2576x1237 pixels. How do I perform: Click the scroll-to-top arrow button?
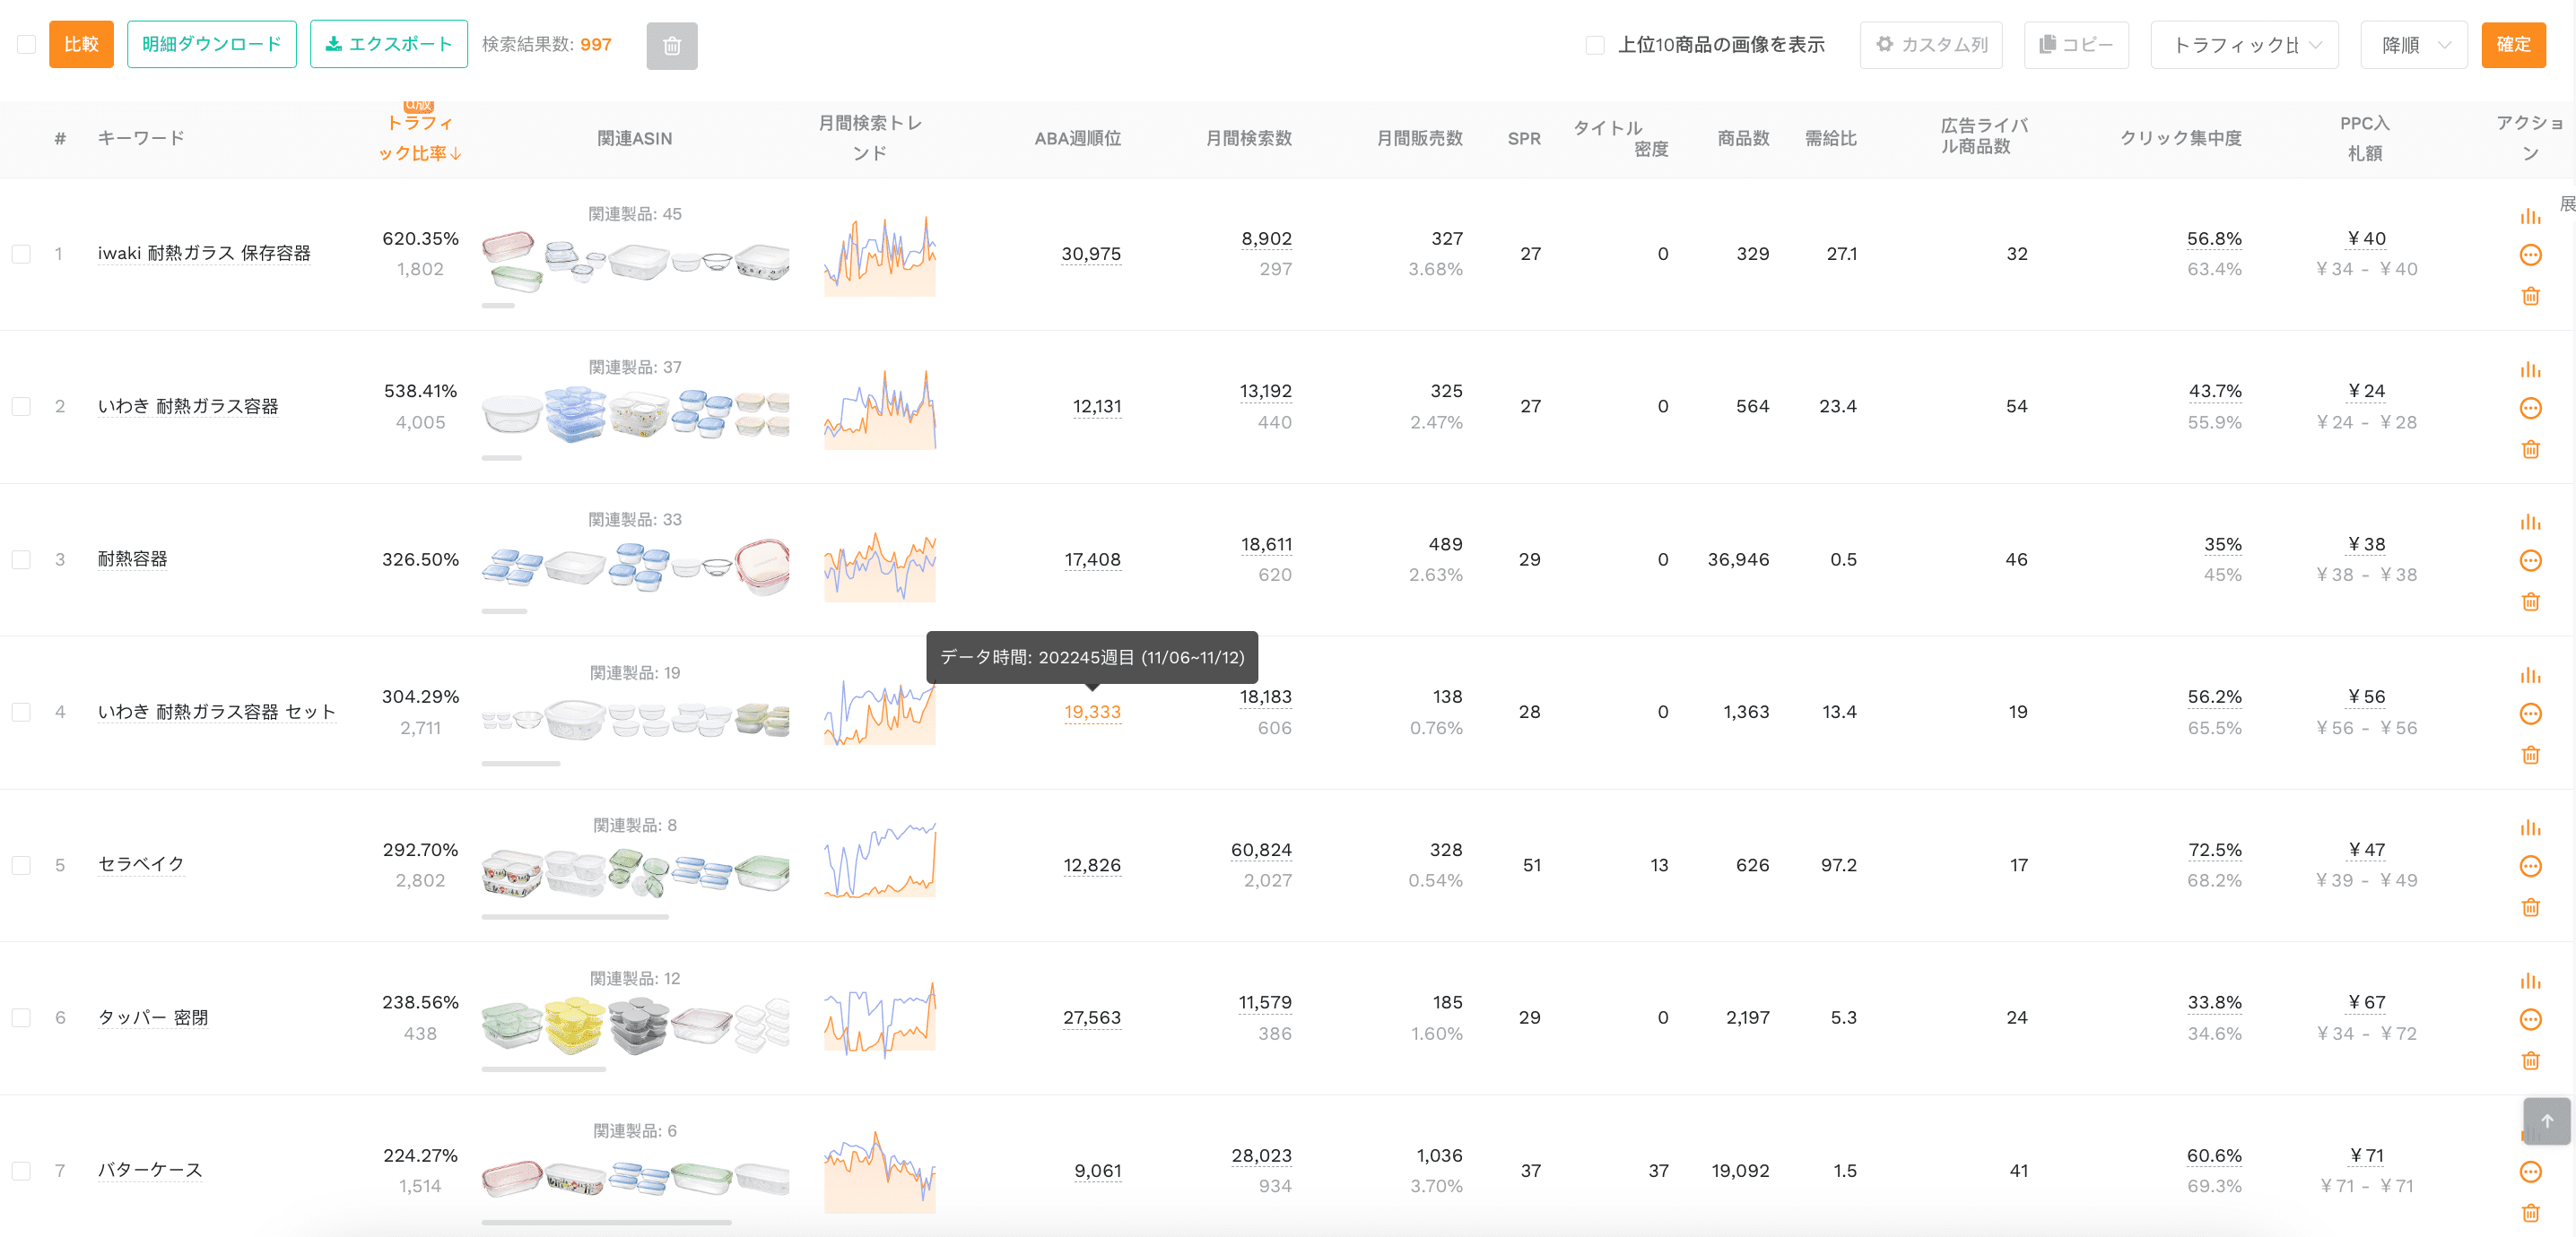2546,1121
